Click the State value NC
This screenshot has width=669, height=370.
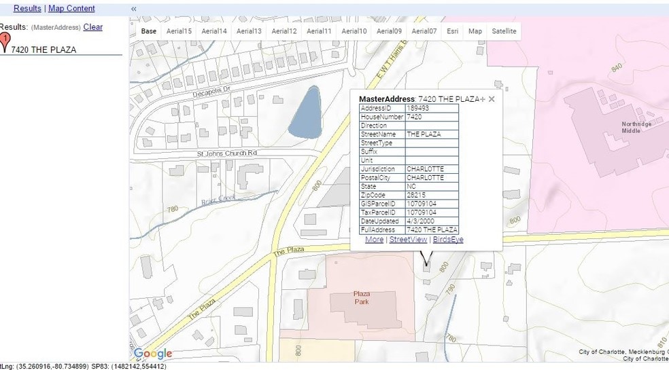pyautogui.click(x=411, y=186)
